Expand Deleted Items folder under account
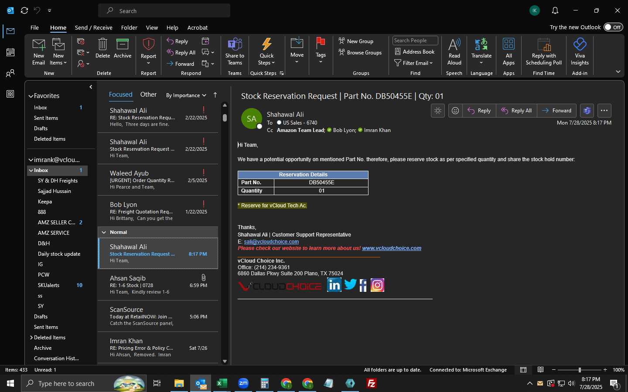628x392 pixels. [x=31, y=338]
